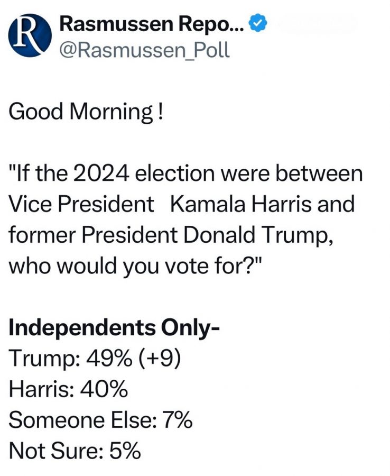Open the @Rasmussen_Poll handle link

click(x=145, y=50)
